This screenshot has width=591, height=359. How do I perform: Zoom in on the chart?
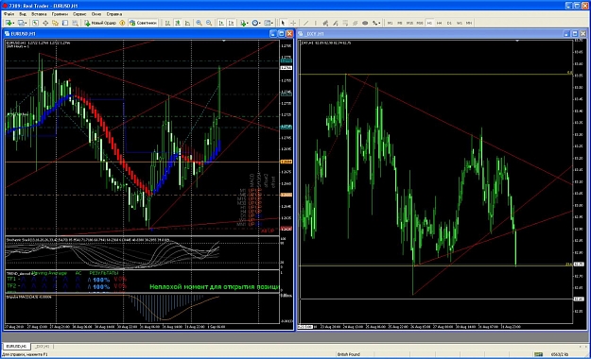pyautogui.click(x=199, y=23)
